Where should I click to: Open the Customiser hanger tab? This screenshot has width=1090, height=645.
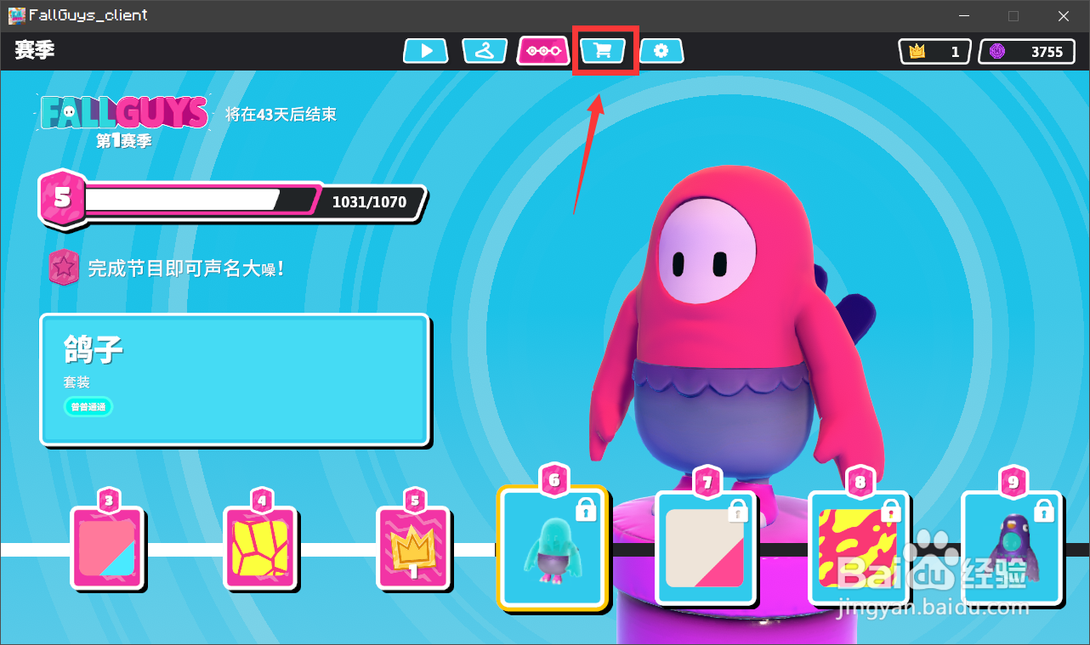point(485,51)
